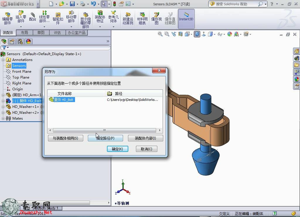
Task: Click the 配合 mate tool
Action: pos(33,17)
